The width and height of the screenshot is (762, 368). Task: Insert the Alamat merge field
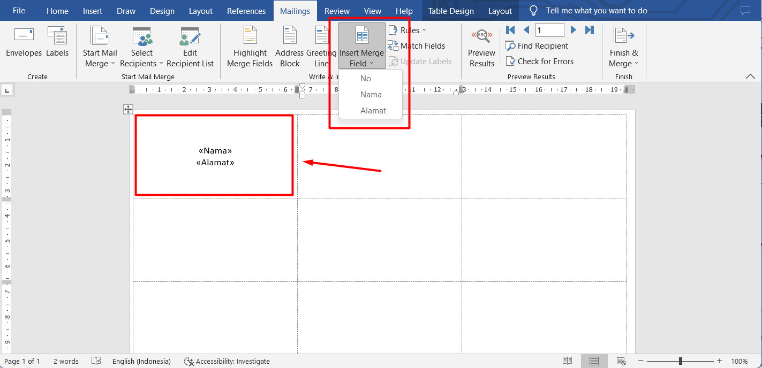(372, 110)
